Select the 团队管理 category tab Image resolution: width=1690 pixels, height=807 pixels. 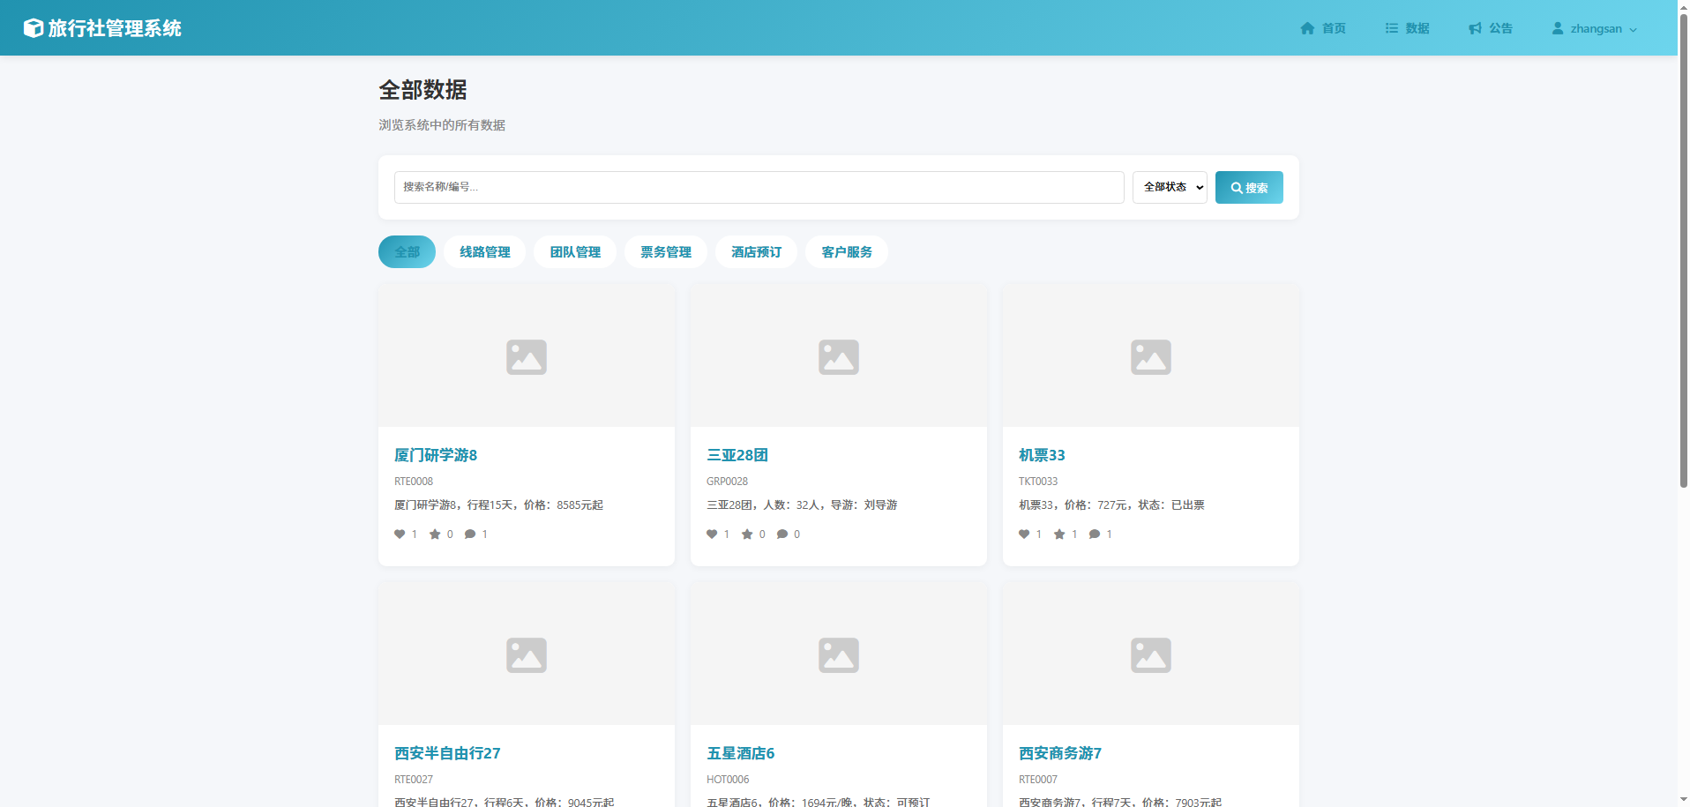[575, 252]
